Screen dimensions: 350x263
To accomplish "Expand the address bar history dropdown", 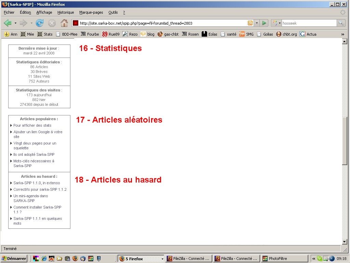I will pos(257,23).
